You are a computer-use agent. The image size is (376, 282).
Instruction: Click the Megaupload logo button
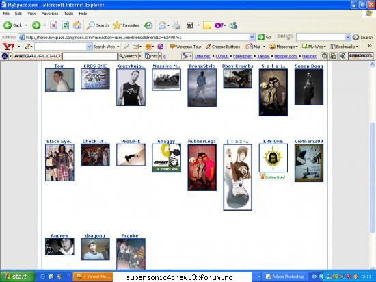tap(37, 56)
